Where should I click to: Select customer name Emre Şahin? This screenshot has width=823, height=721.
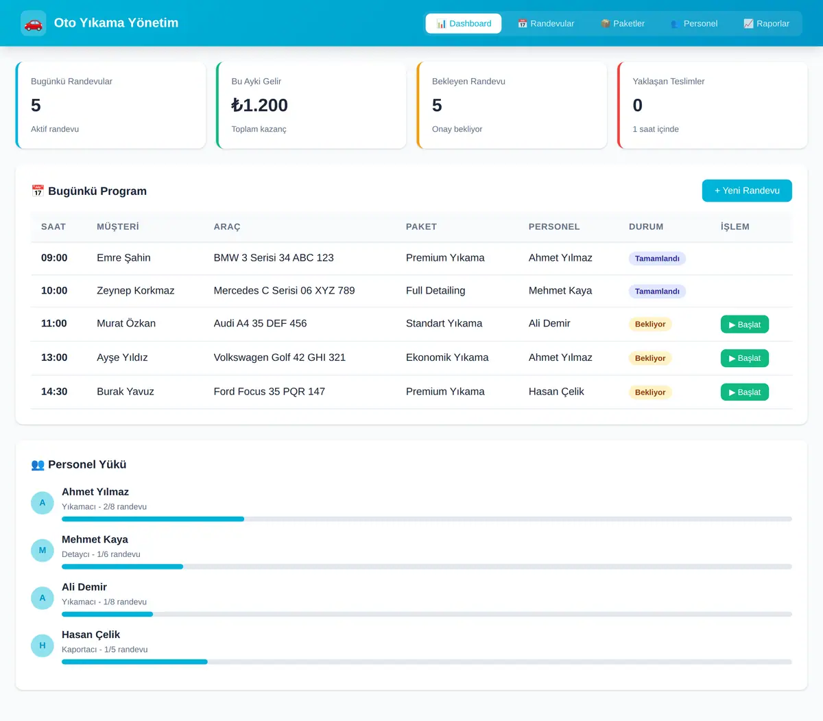tap(123, 258)
